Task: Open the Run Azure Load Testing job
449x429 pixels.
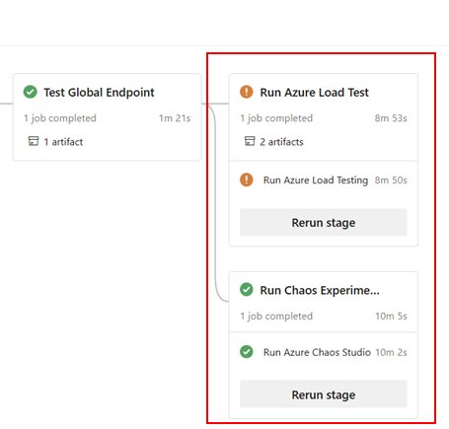Action: pos(316,180)
